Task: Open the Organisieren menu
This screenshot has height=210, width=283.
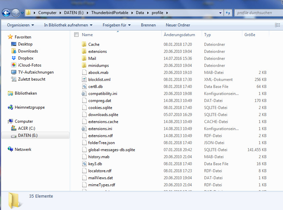Action: click(x=20, y=25)
